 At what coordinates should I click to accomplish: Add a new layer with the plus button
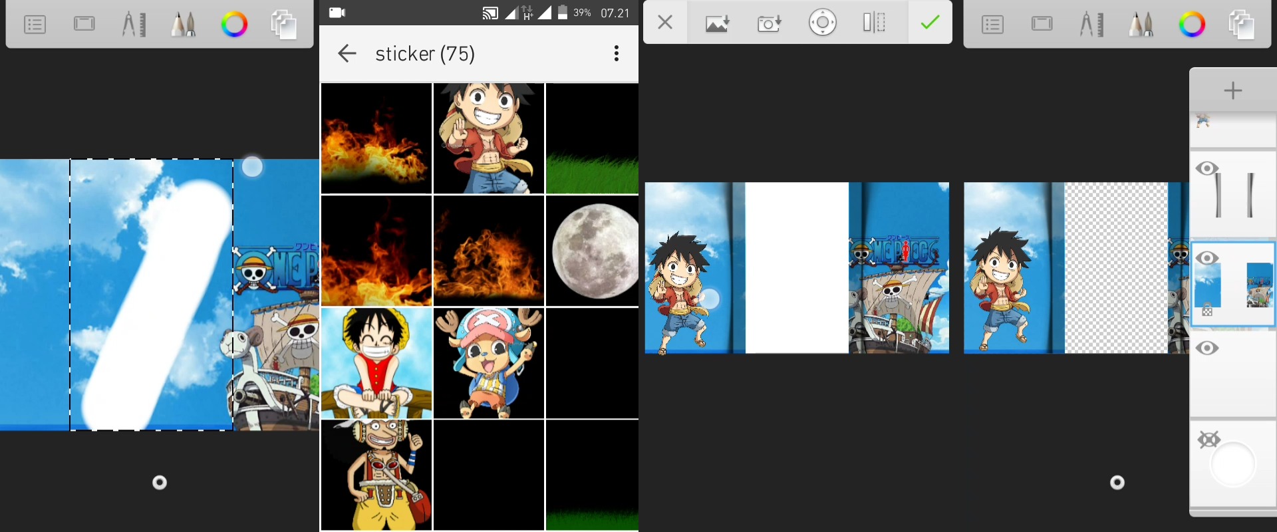1233,90
